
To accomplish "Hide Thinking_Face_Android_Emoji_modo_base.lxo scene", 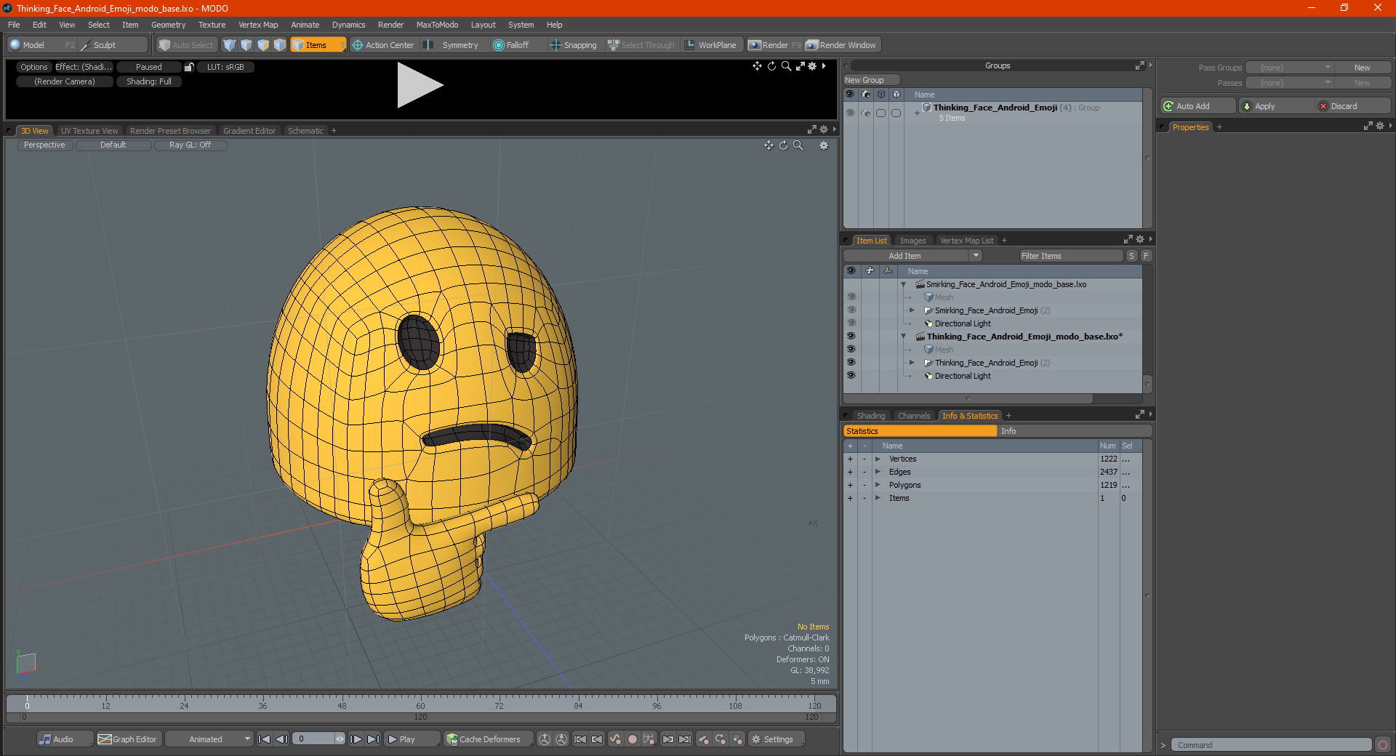I will (x=851, y=337).
